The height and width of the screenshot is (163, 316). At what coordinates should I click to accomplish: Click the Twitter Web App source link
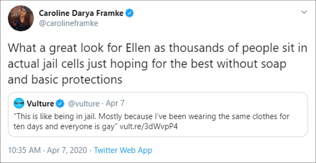click(x=123, y=150)
